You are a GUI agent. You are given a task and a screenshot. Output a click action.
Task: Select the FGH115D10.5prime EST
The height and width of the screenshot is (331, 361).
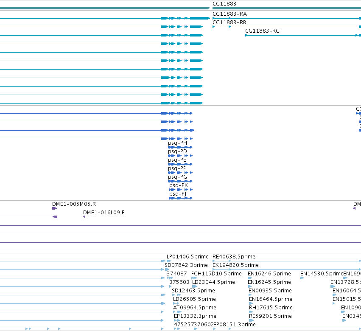pyautogui.click(x=216, y=274)
